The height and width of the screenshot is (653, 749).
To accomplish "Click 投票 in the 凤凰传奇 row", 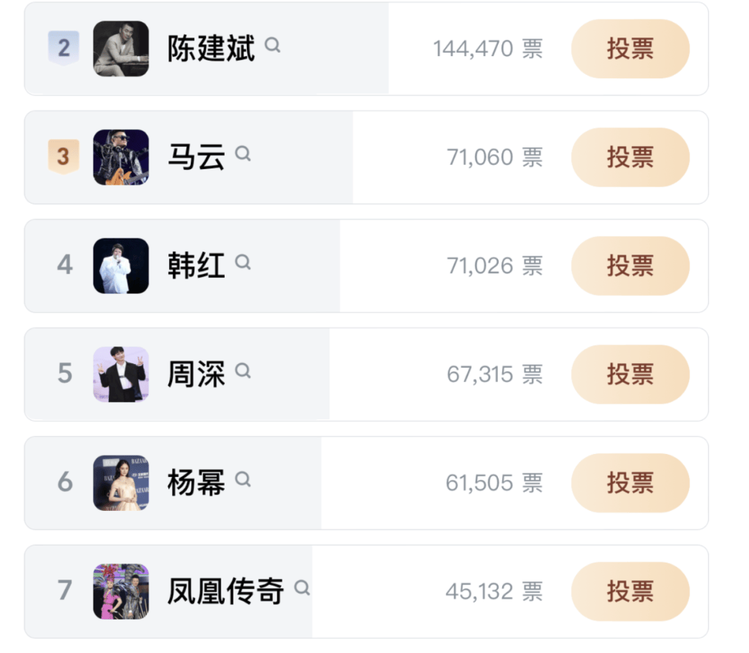I will click(630, 591).
